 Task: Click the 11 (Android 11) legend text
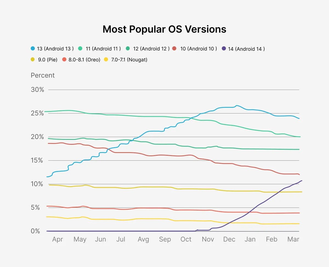(103, 49)
